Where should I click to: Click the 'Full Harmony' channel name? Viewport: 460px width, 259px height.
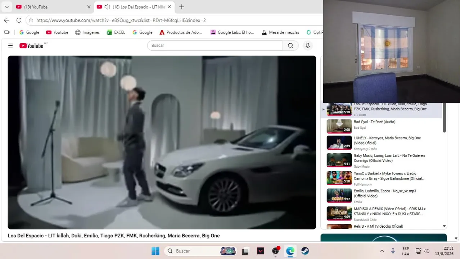tap(363, 185)
